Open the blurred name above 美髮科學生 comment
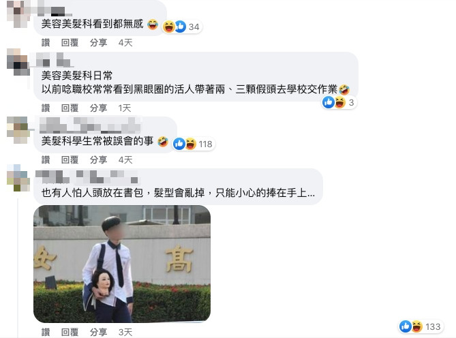The width and height of the screenshot is (456, 338). pyautogui.click(x=90, y=125)
